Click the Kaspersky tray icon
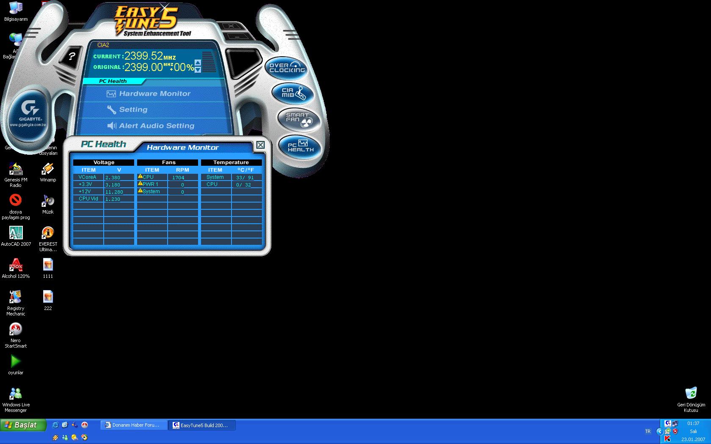 pyautogui.click(x=668, y=439)
